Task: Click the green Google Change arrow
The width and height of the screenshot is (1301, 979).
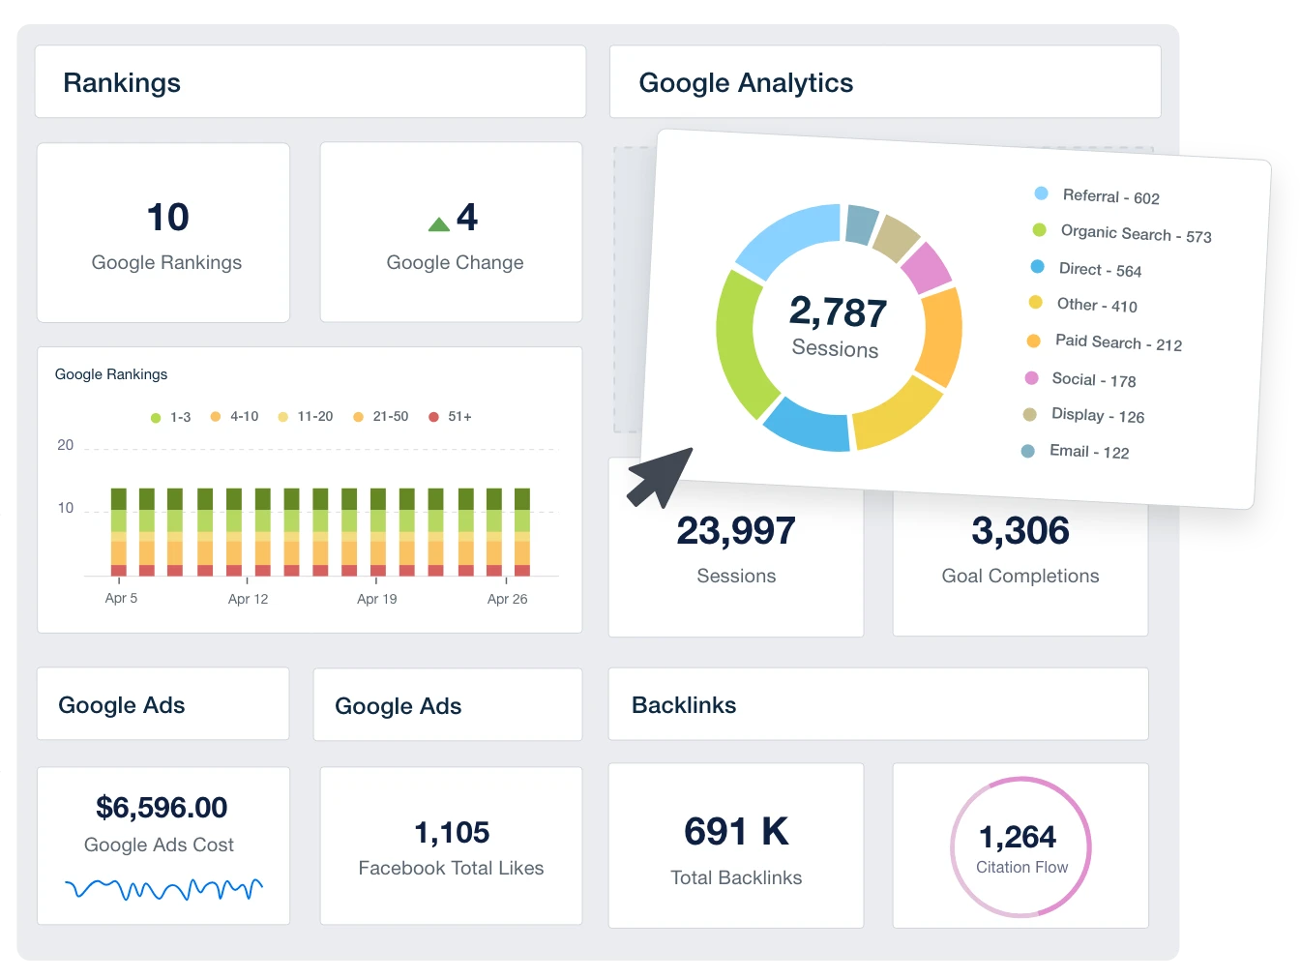Action: point(438,222)
